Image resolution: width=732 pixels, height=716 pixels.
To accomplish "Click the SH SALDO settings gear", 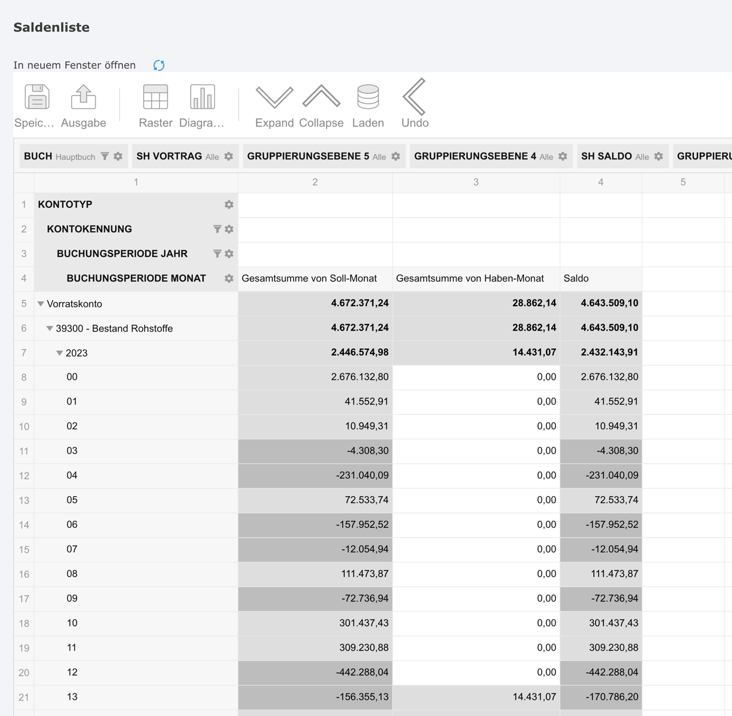I will point(658,155).
